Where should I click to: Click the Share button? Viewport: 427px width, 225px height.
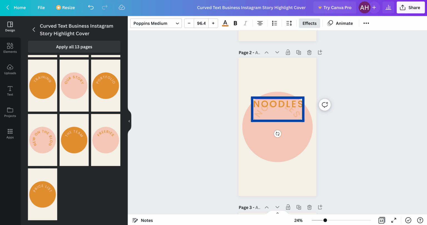click(410, 8)
